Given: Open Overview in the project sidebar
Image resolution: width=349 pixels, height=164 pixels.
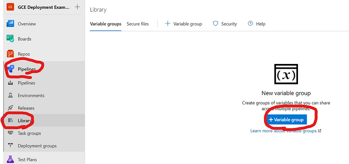Looking at the screenshot, I should [27, 24].
